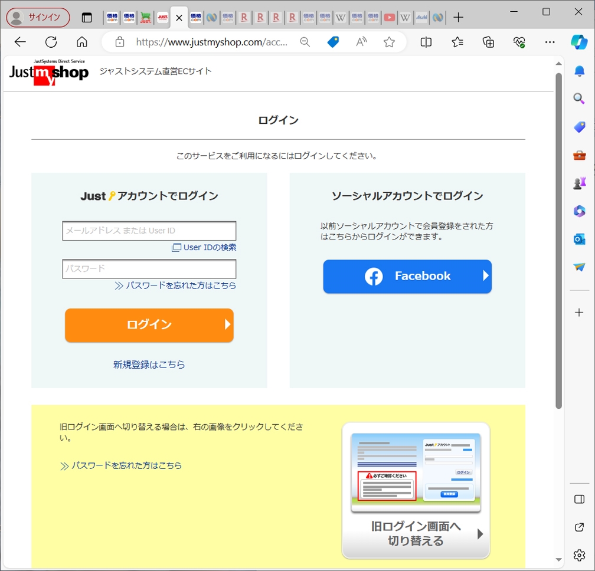Open Settings and more ellipsis menu
Screen dimensions: 595x571
[x=550, y=42]
